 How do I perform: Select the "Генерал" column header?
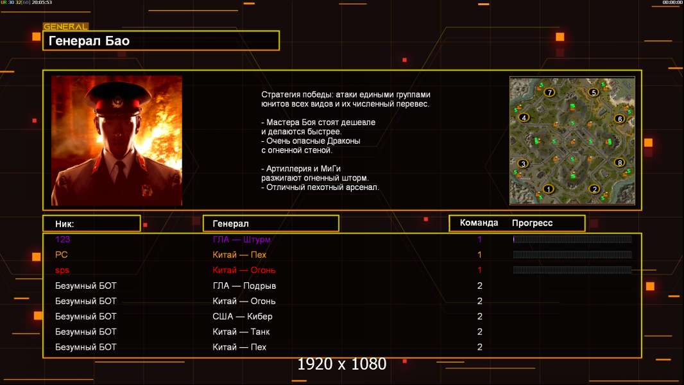[x=271, y=223]
